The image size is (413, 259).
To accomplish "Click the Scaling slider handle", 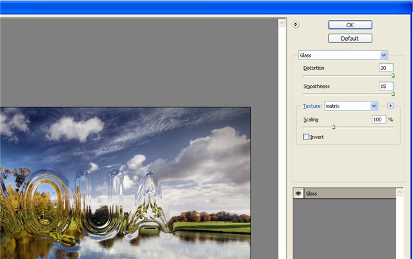I will pos(334,127).
